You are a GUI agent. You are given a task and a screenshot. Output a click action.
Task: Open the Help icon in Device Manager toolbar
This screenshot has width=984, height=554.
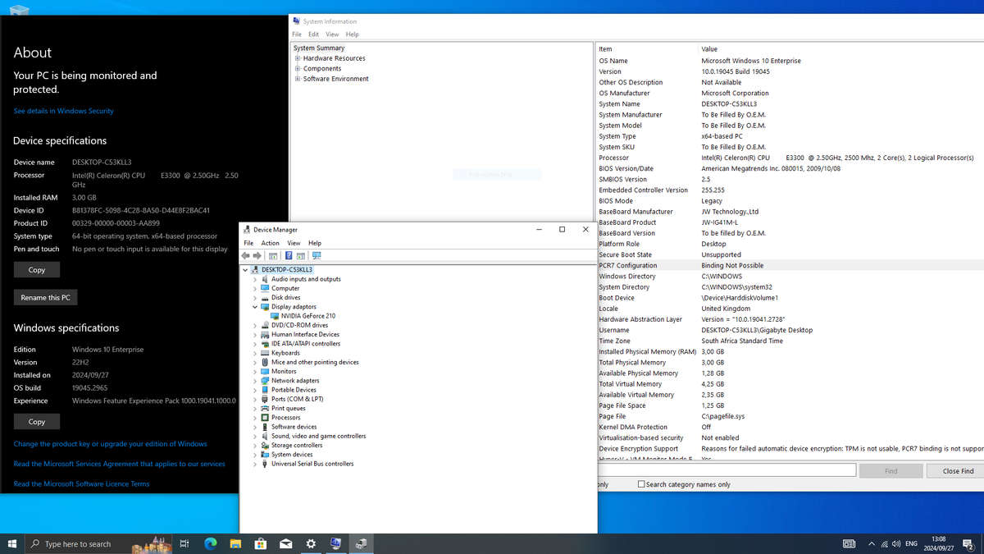click(289, 256)
